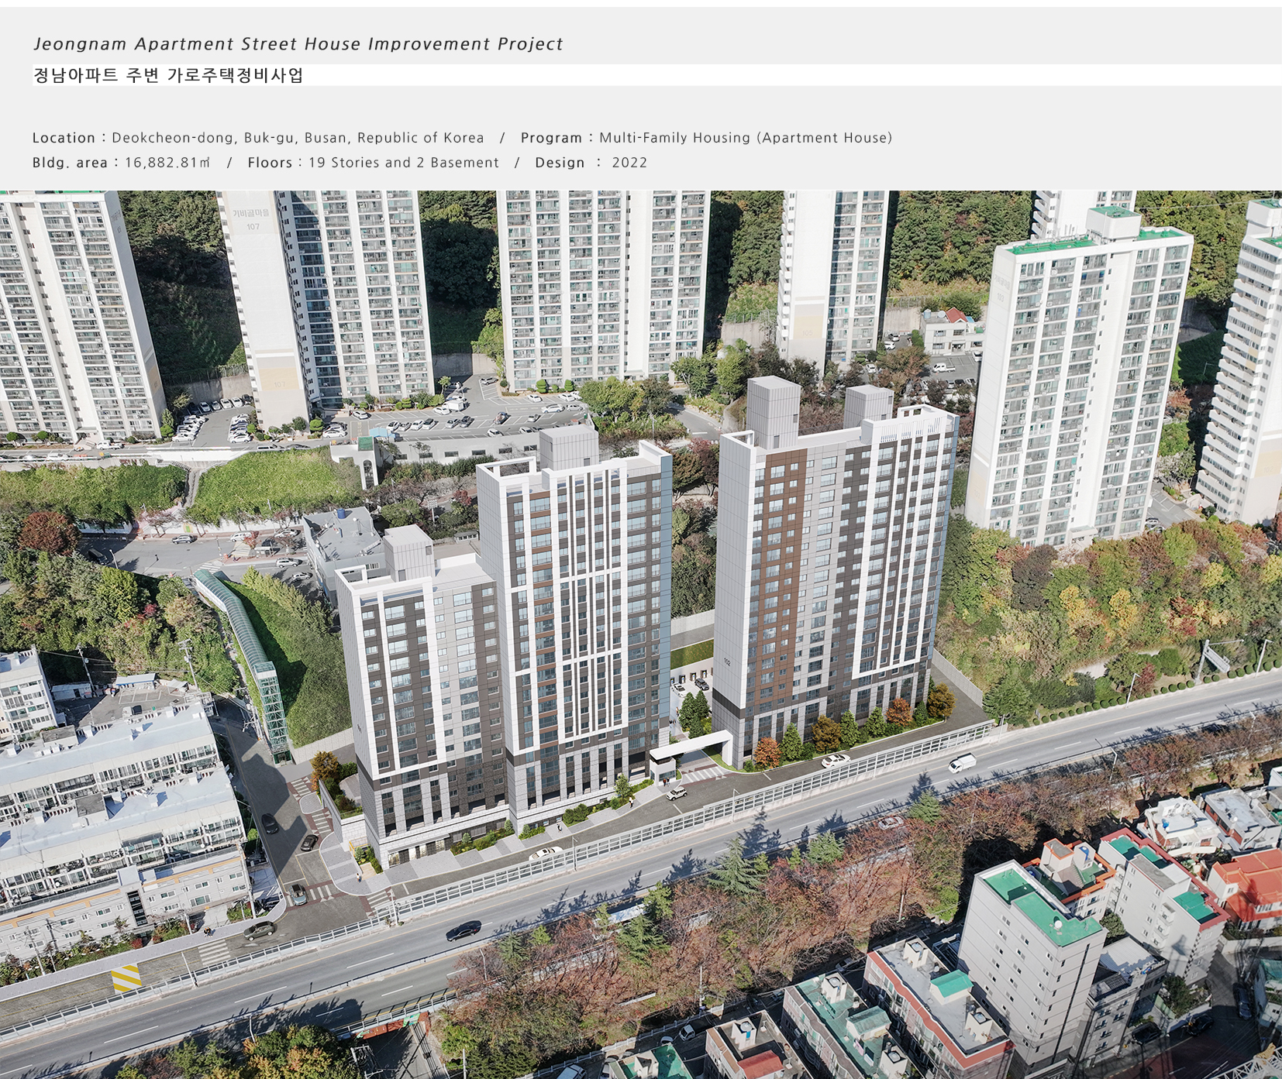
Task: Click the 'Design' label
Action: [x=560, y=163]
